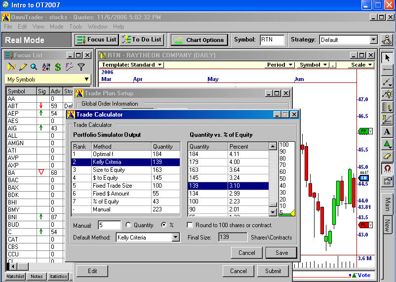Select the Main side tab
This screenshot has width=396, height=282.
click(x=388, y=204)
